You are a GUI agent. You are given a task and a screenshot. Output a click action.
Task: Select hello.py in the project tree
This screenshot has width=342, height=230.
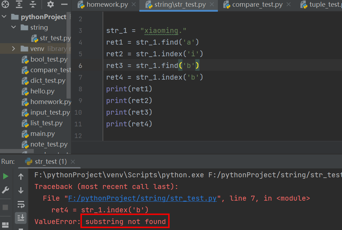42,91
